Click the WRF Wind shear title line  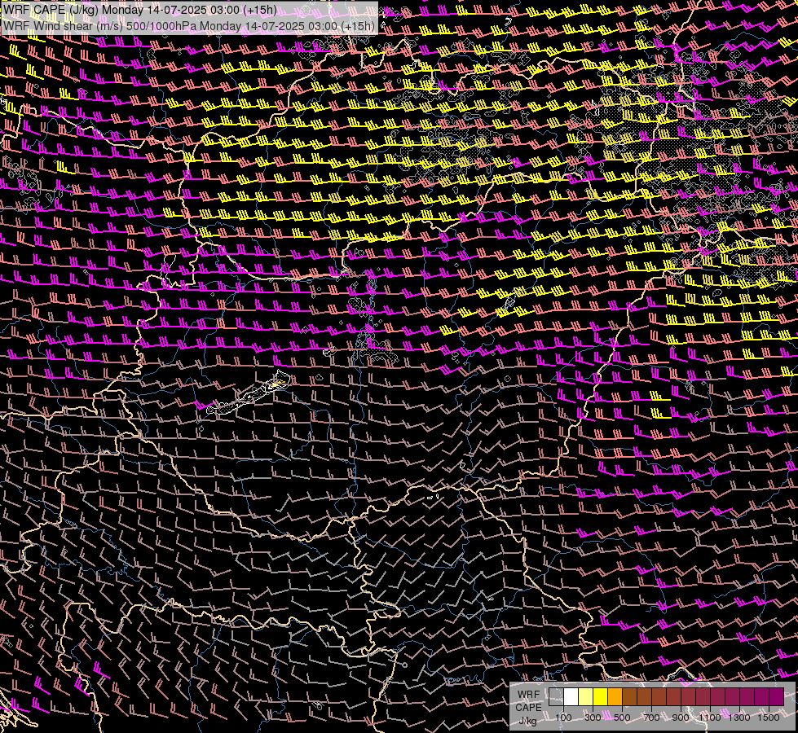[x=189, y=26]
